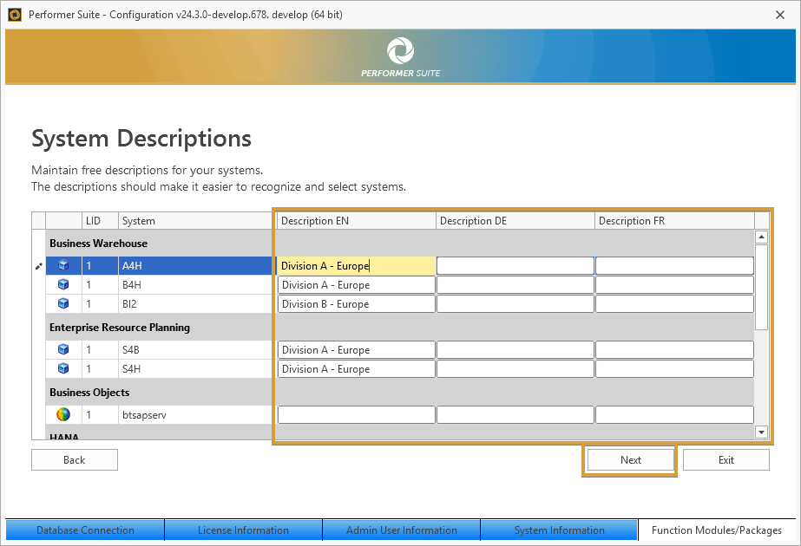Image resolution: width=801 pixels, height=546 pixels.
Task: Click the cube icon beside B4H
Action: (62, 284)
